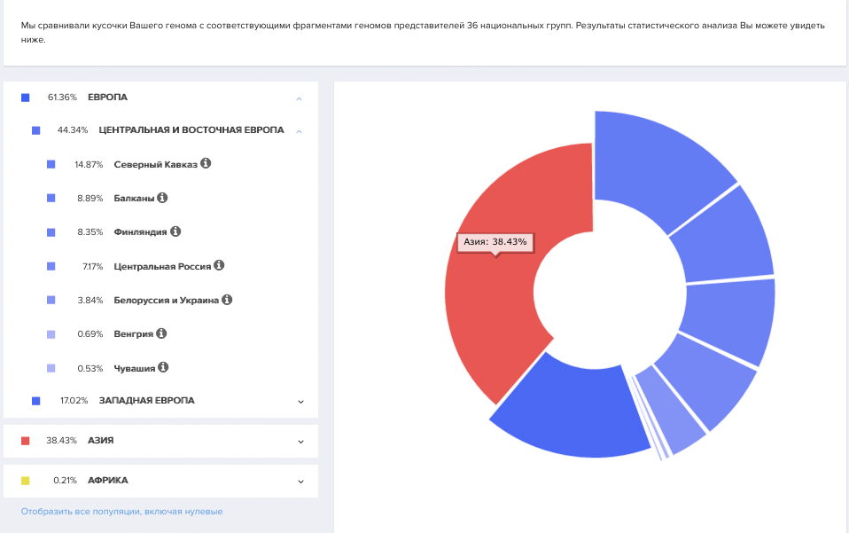Screen dimensions: 849x533
Task: Click the yellow АФРИКА color square
Action: (x=25, y=481)
